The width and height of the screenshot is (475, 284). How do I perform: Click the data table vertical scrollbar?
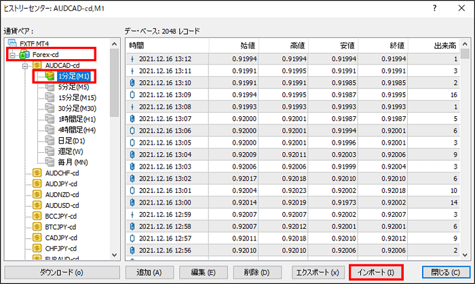(x=465, y=149)
